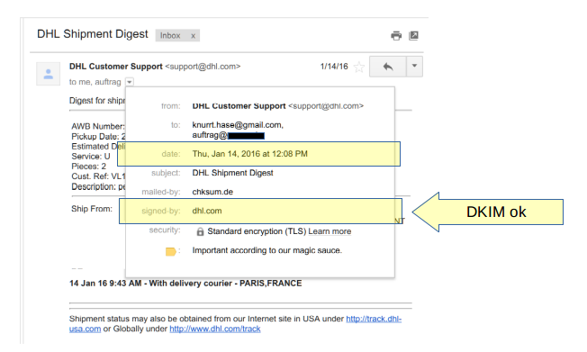This screenshot has height=352, width=587.
Task: Open email in new window icon
Action: [413, 36]
